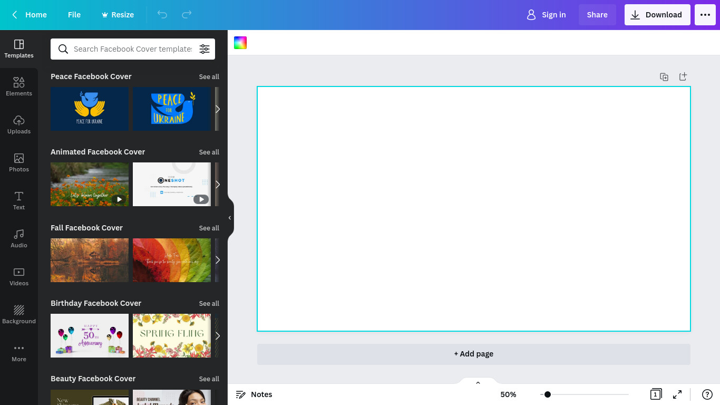Collapse the side panel with the arrow handle
720x405 pixels.
click(230, 218)
